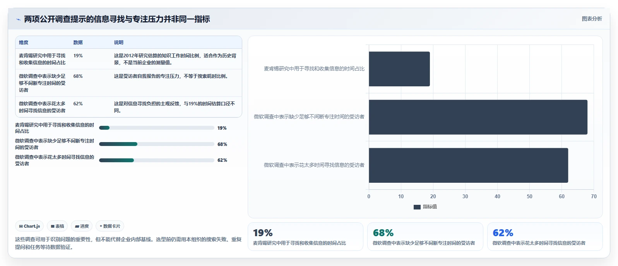The width and height of the screenshot is (618, 266).
Task: Click the 68% progress bar track
Action: coord(157,144)
